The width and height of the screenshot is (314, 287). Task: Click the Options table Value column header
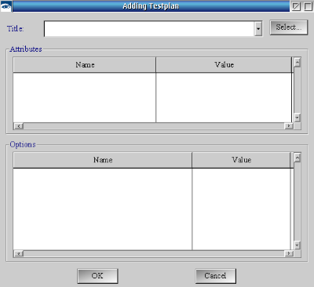(241, 160)
